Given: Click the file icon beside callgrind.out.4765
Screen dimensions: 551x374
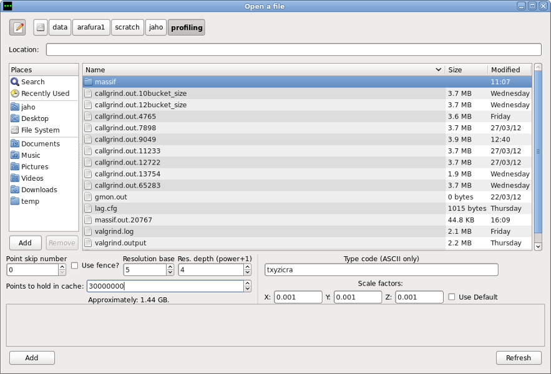Looking at the screenshot, I should click(88, 116).
